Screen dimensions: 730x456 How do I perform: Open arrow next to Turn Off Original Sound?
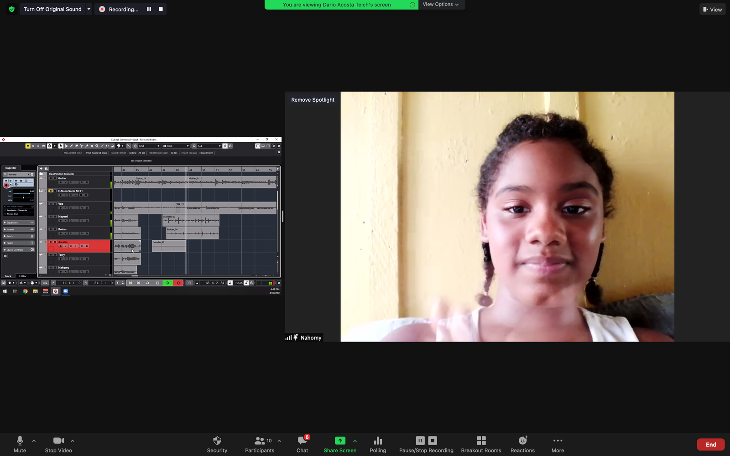(89, 9)
